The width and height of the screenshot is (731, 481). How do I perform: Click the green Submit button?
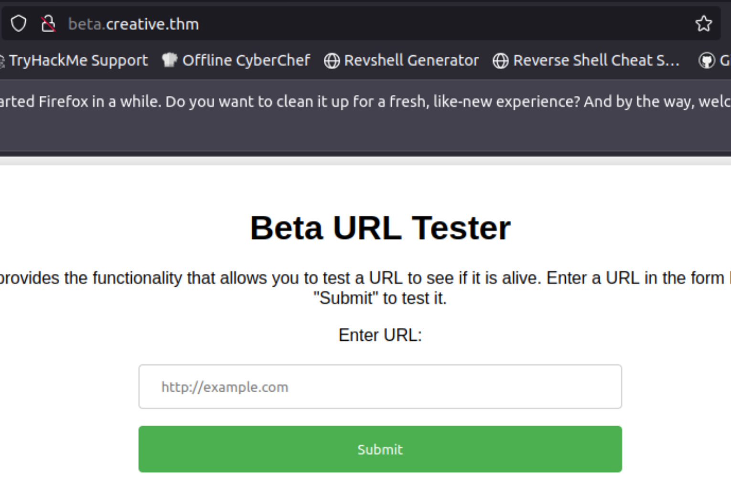[x=380, y=449]
